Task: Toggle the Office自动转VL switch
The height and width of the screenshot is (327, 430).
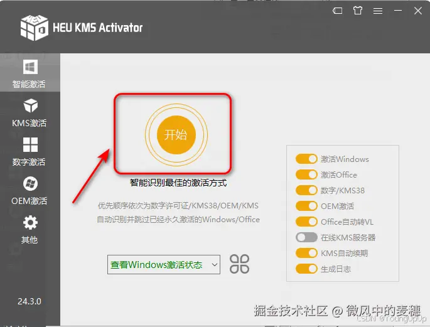Action: point(306,222)
